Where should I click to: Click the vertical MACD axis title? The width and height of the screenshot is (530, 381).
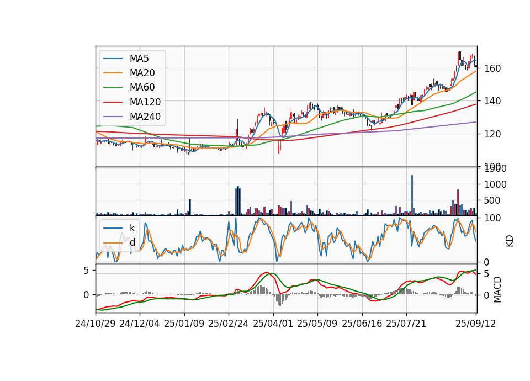point(497,289)
